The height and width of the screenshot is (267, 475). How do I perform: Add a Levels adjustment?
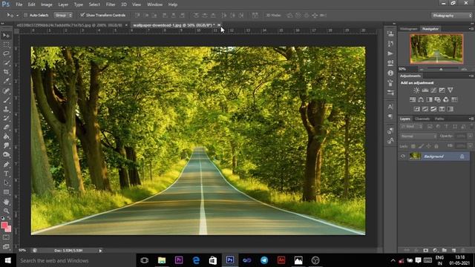pos(425,90)
